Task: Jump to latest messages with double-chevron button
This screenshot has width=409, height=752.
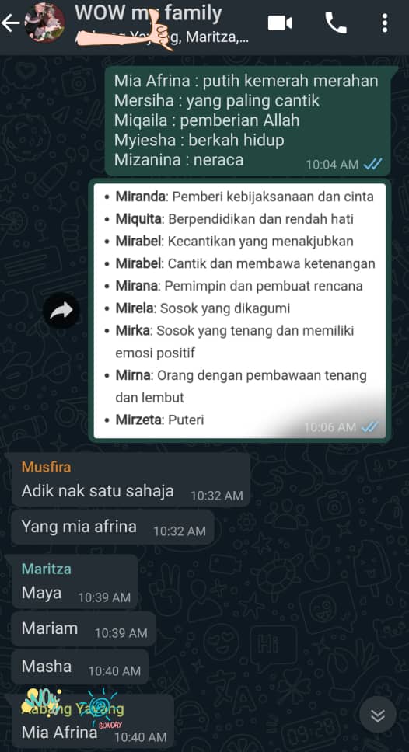Action: pyautogui.click(x=378, y=715)
